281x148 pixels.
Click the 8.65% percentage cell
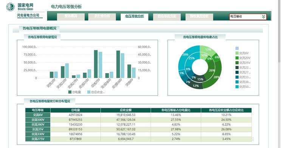click(x=226, y=134)
